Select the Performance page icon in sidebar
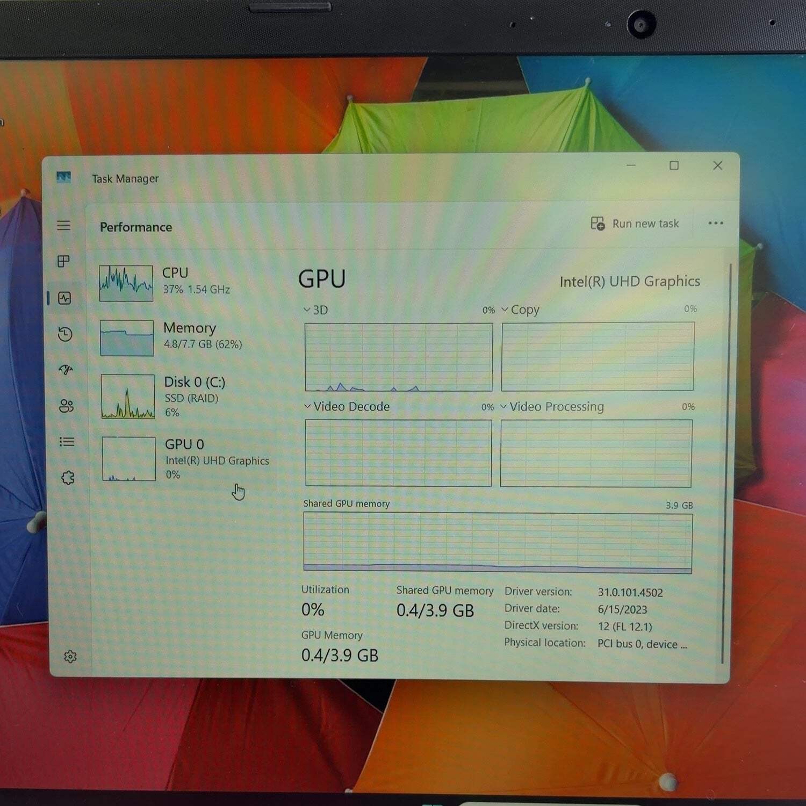The width and height of the screenshot is (806, 806). pyautogui.click(x=64, y=298)
